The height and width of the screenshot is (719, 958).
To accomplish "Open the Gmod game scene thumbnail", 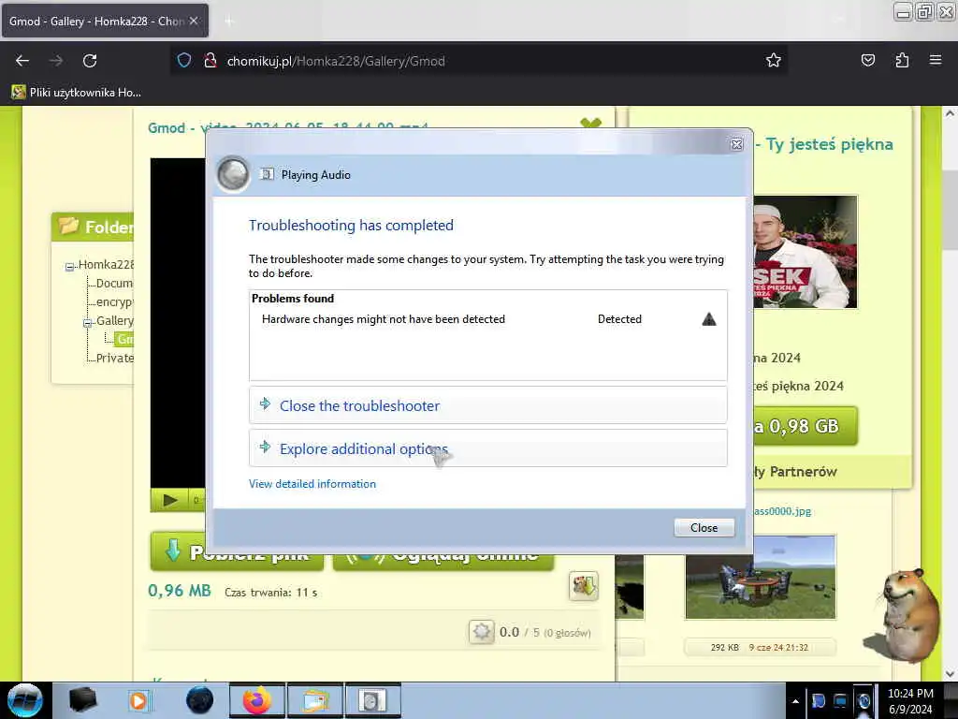I will tap(760, 577).
